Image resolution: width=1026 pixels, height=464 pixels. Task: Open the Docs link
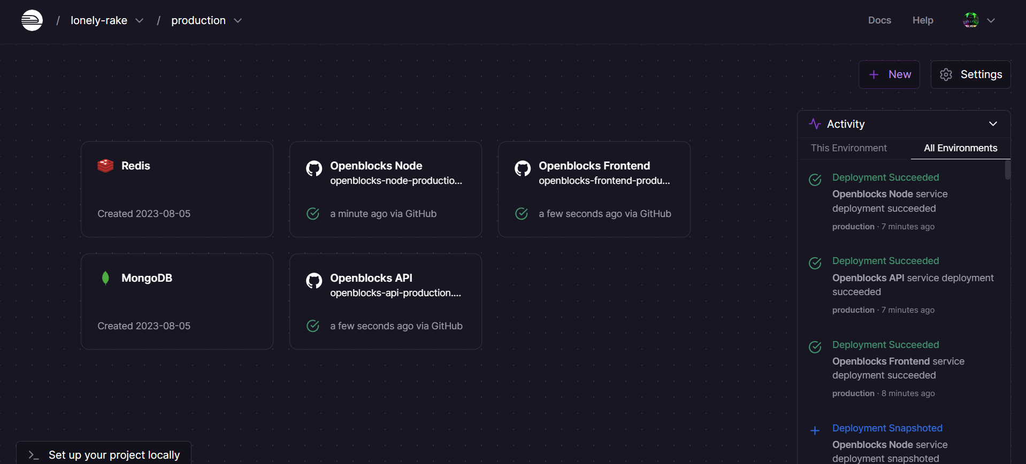[x=879, y=20]
